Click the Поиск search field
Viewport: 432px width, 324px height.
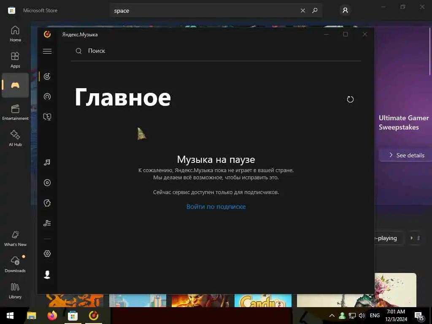(x=216, y=51)
